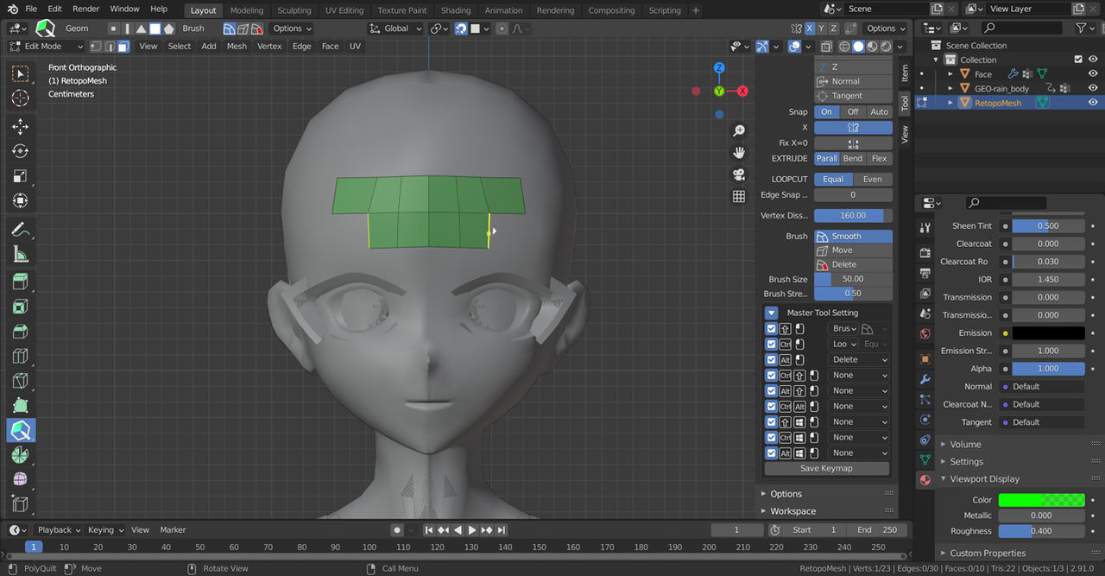
Task: Select the 3D Cursor tool
Action: click(x=20, y=98)
